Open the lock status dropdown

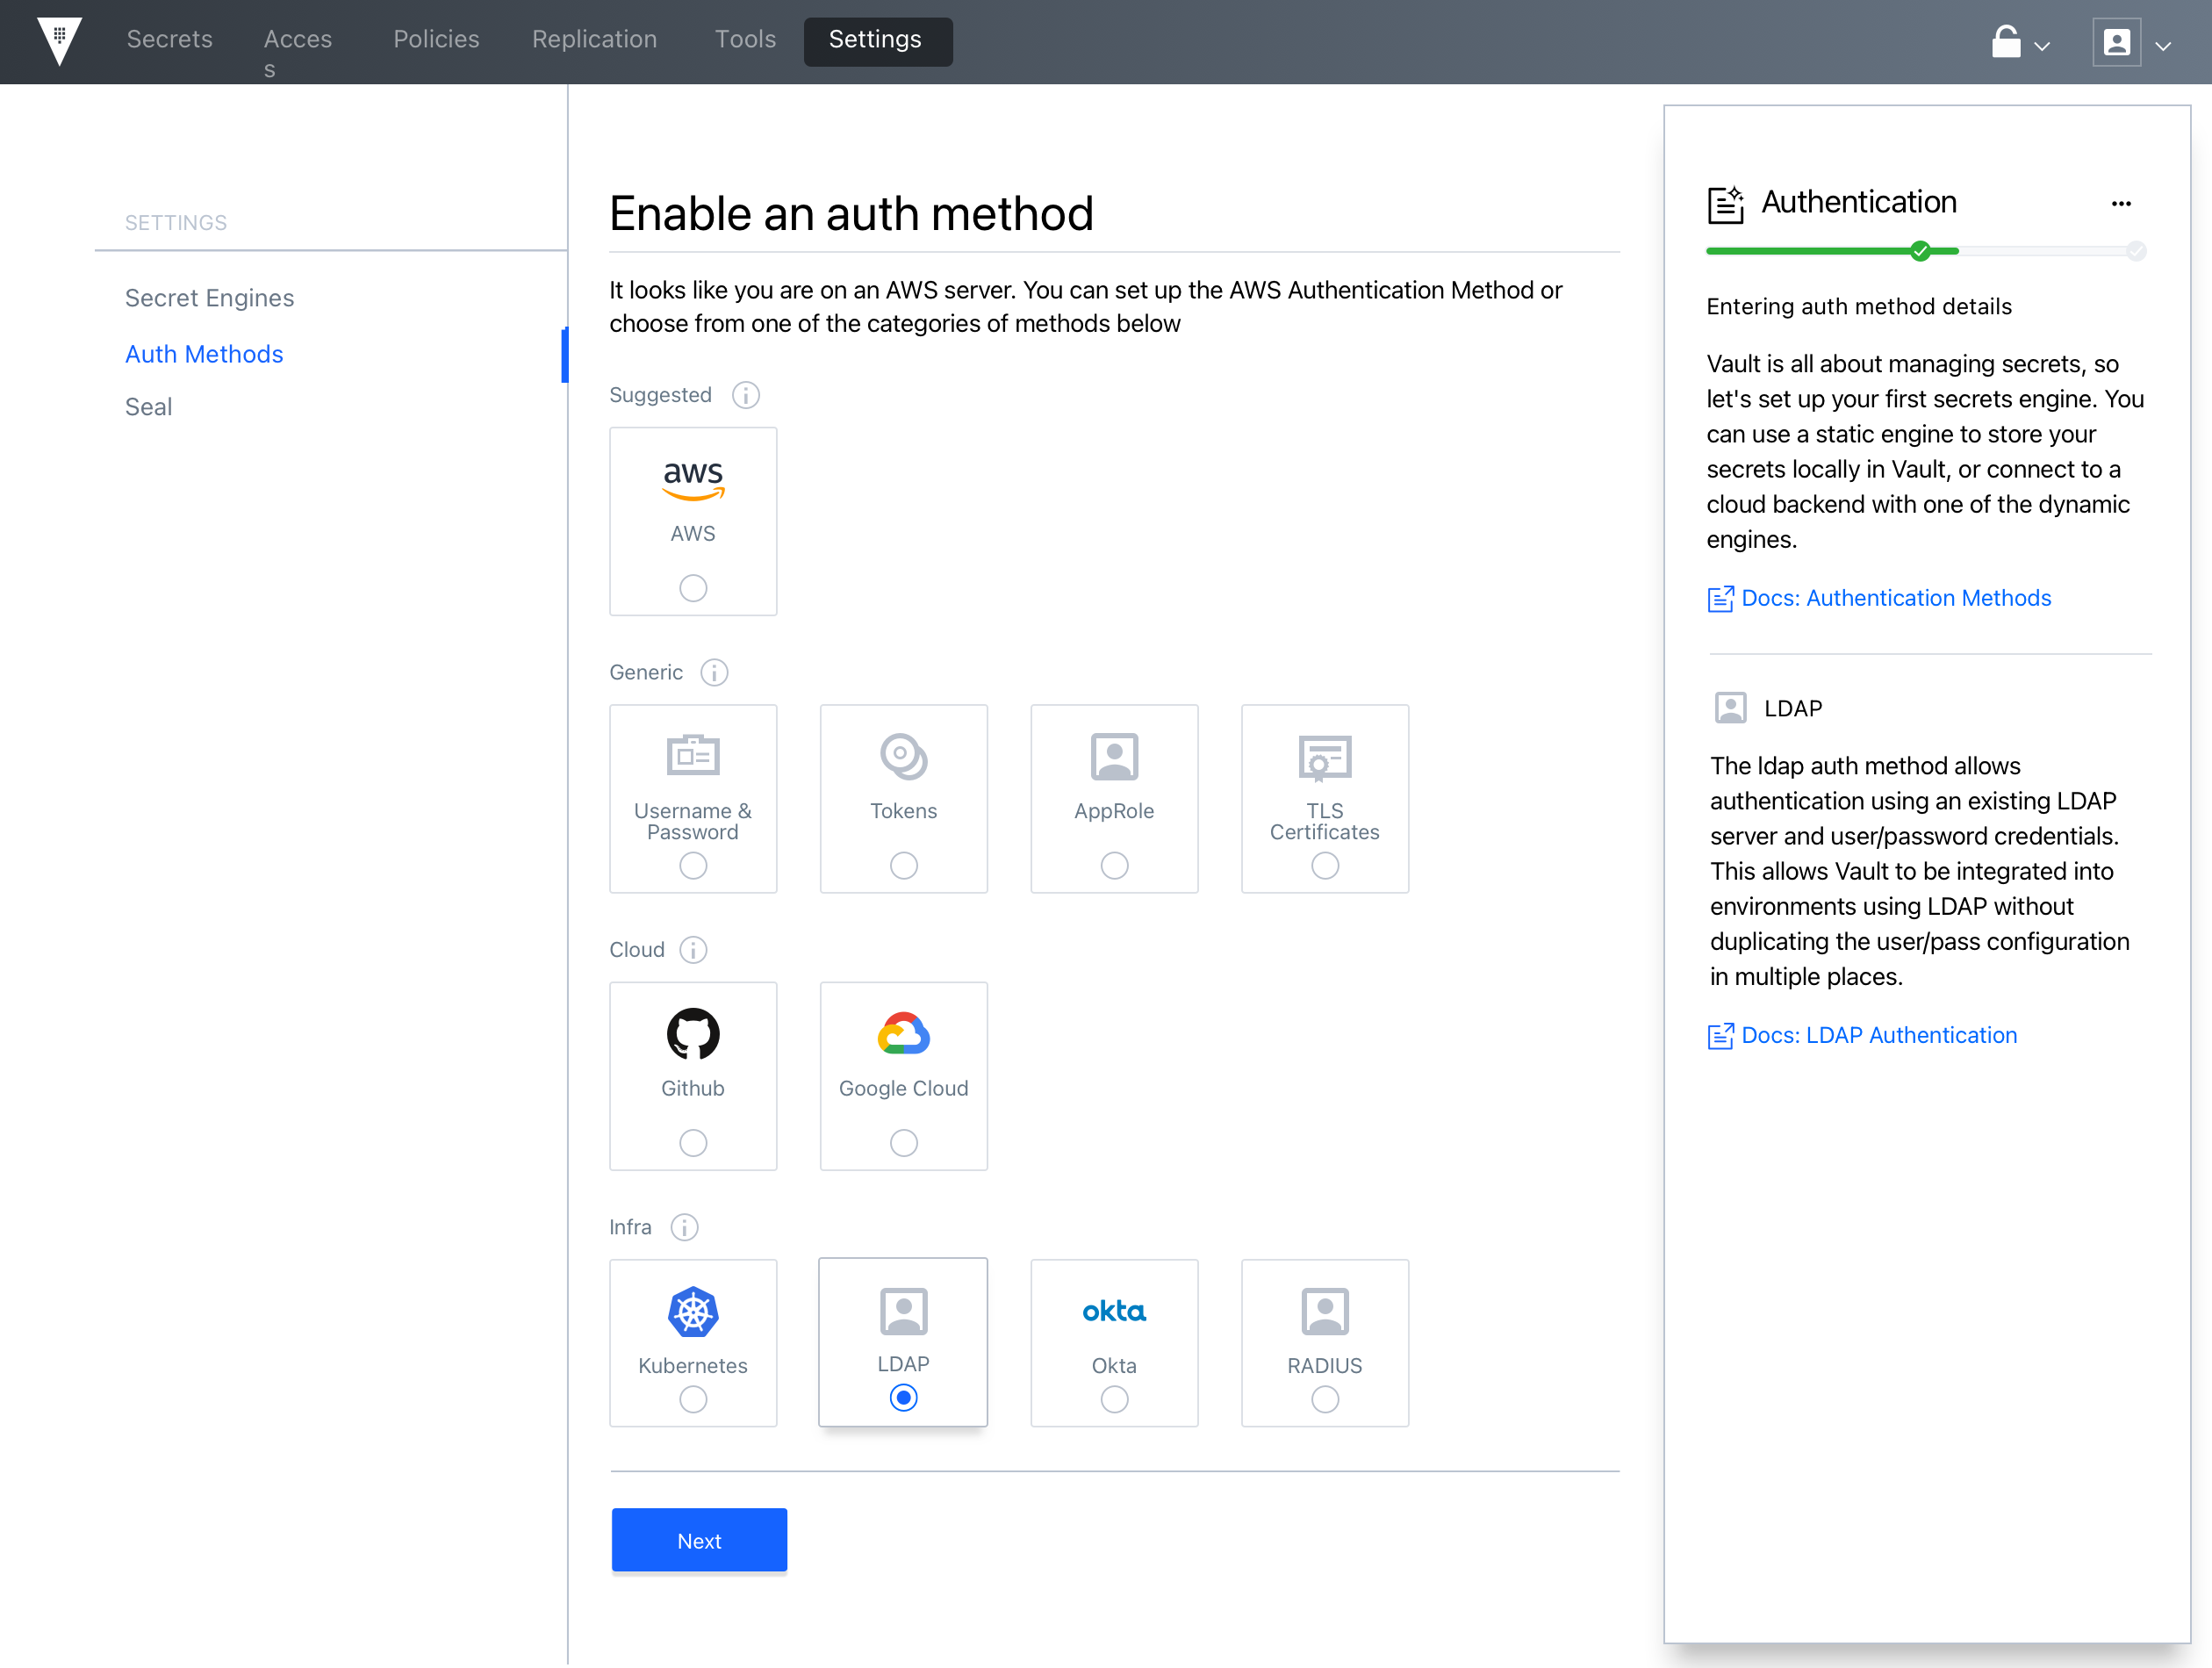pos(2020,43)
